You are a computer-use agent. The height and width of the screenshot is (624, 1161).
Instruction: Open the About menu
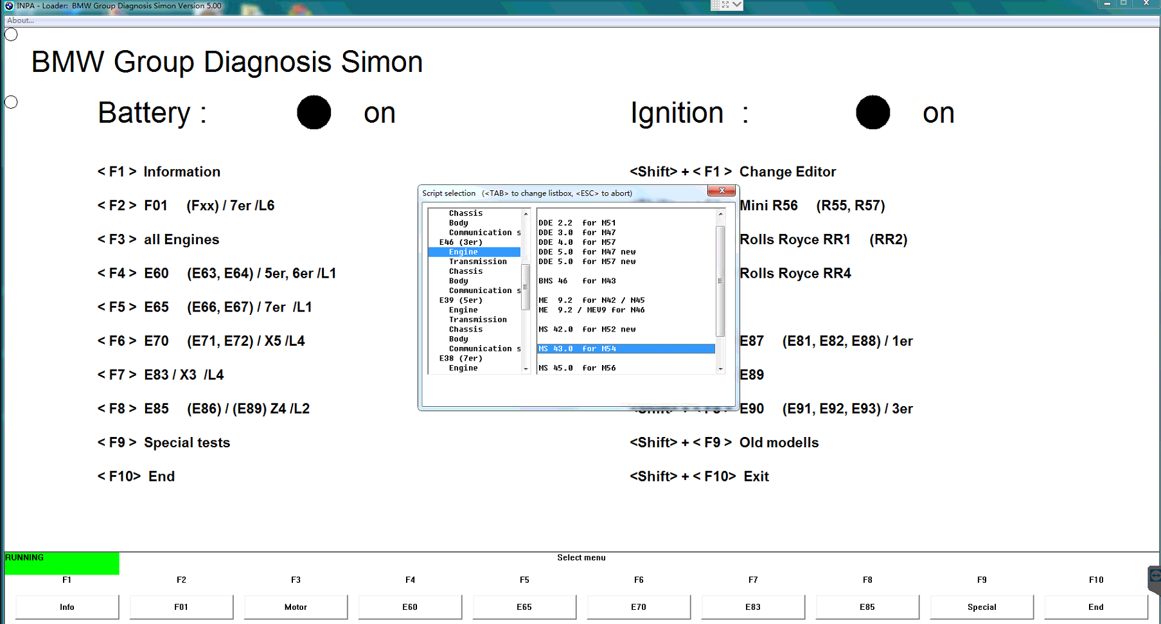[21, 21]
